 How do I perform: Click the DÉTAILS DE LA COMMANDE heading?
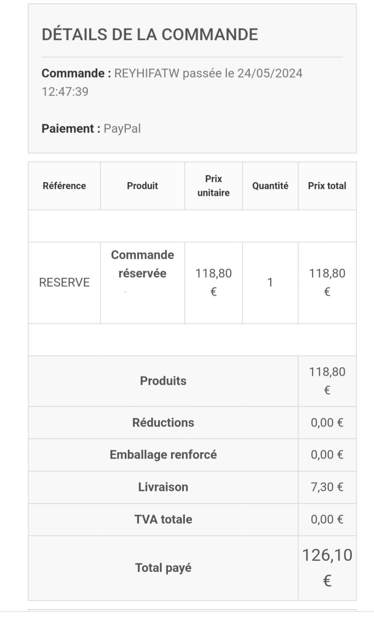pos(150,34)
